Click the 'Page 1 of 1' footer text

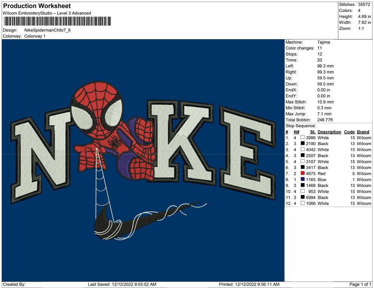pos(360,284)
